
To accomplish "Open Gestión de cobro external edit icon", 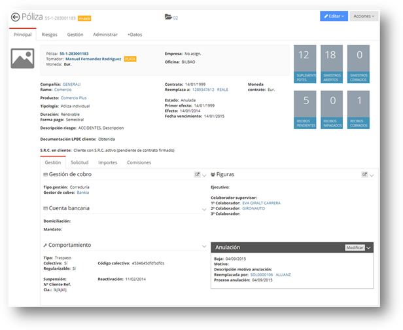I will [197, 174].
